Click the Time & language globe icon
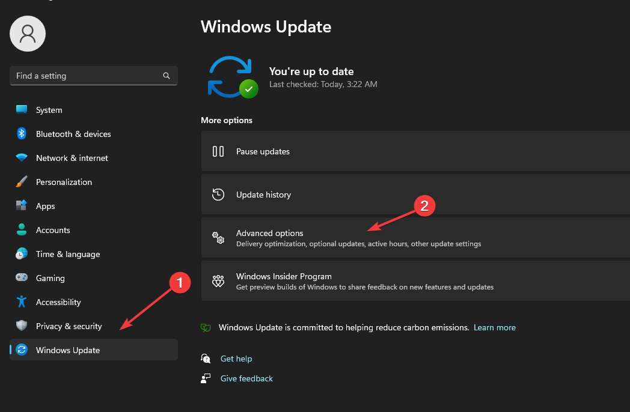The width and height of the screenshot is (630, 412). pyautogui.click(x=22, y=254)
